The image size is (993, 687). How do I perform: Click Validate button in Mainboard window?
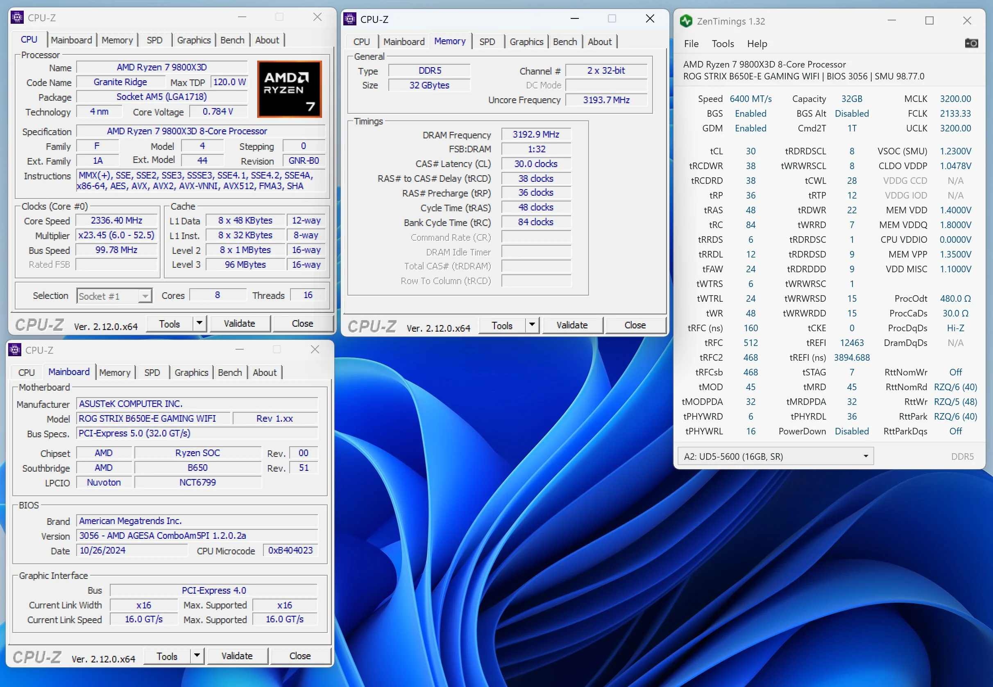(x=237, y=655)
